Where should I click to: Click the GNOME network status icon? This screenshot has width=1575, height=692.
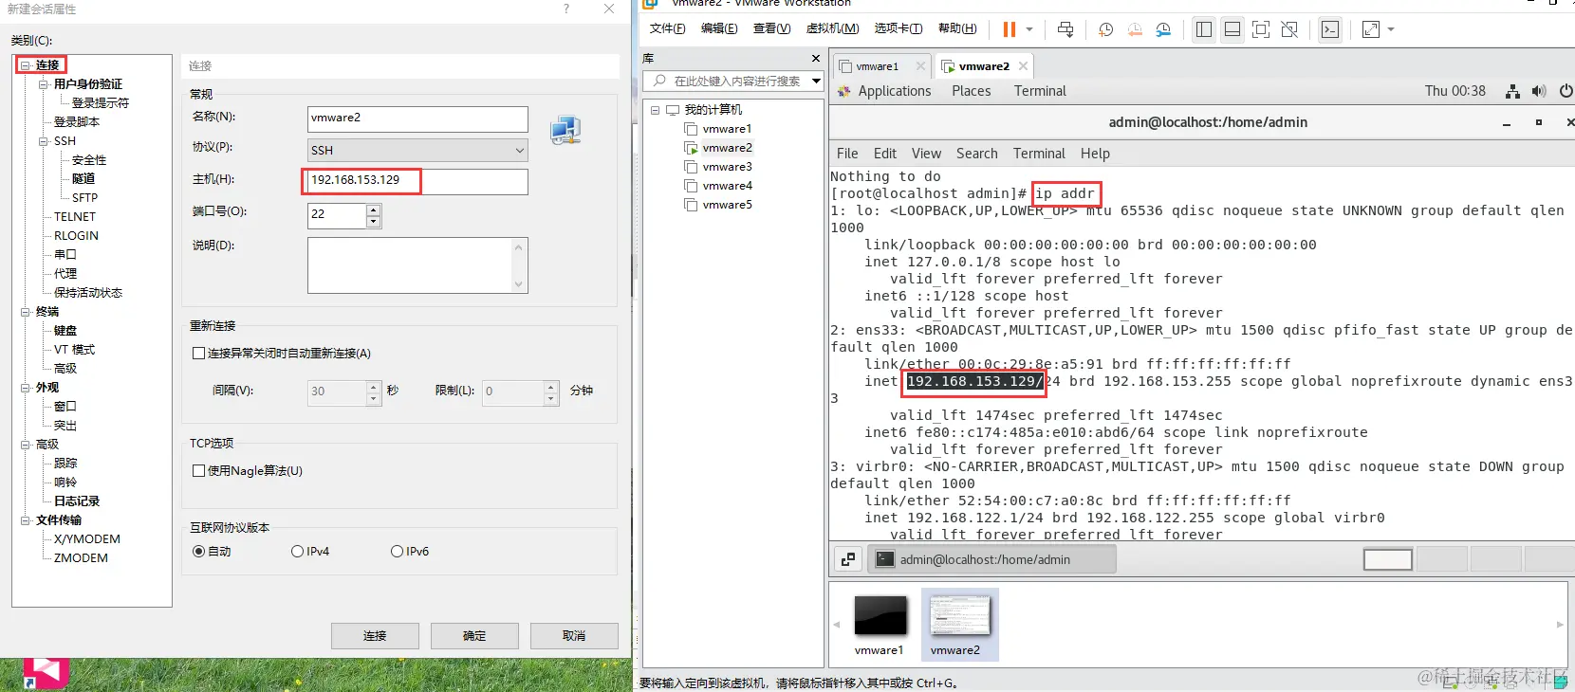(1512, 91)
